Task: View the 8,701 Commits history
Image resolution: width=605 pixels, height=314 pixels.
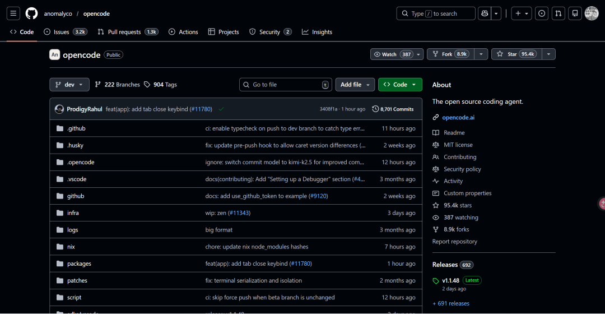Action: point(393,109)
